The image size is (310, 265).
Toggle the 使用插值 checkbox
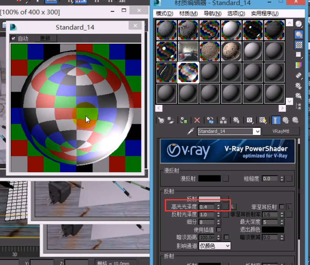point(219,230)
